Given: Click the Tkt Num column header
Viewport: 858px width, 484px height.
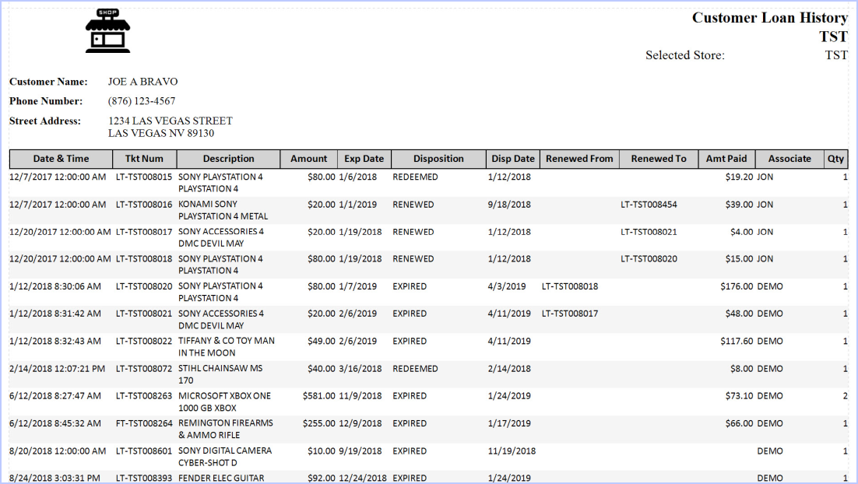Looking at the screenshot, I should (145, 159).
